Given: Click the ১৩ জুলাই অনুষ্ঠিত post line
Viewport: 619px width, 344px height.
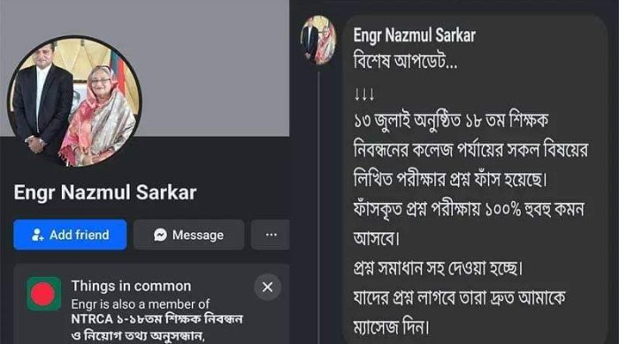Looking at the screenshot, I should pos(451,121).
